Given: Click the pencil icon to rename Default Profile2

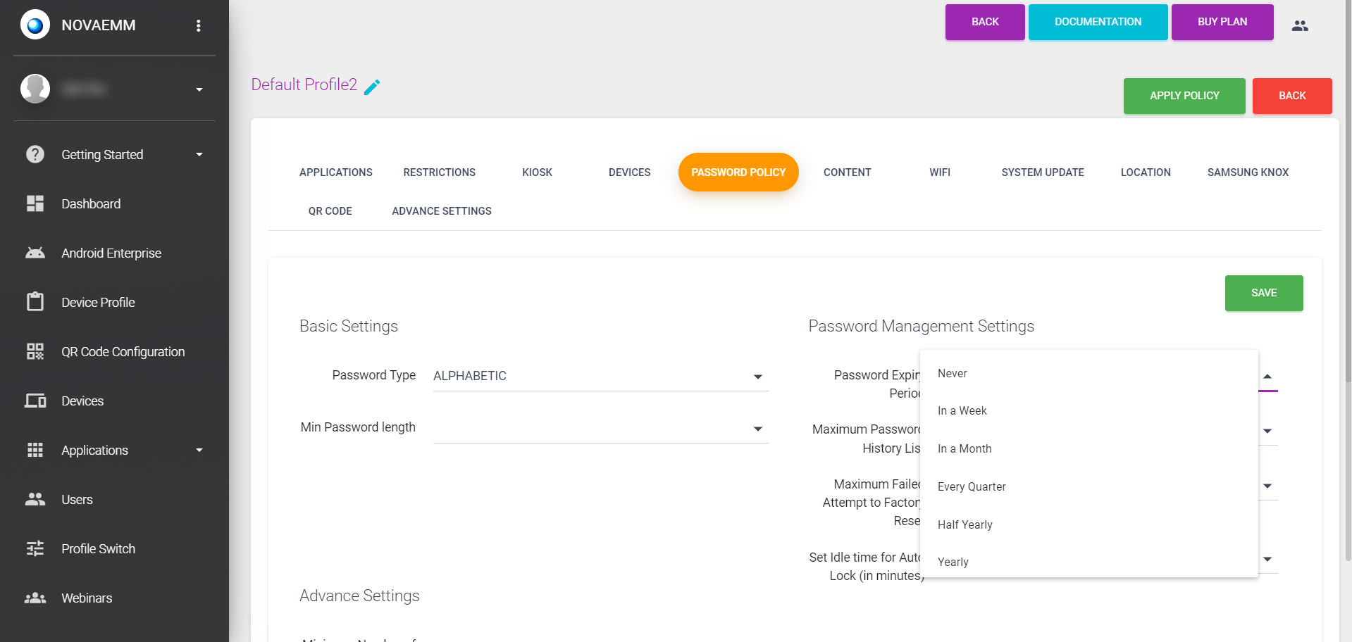Looking at the screenshot, I should click(x=372, y=87).
